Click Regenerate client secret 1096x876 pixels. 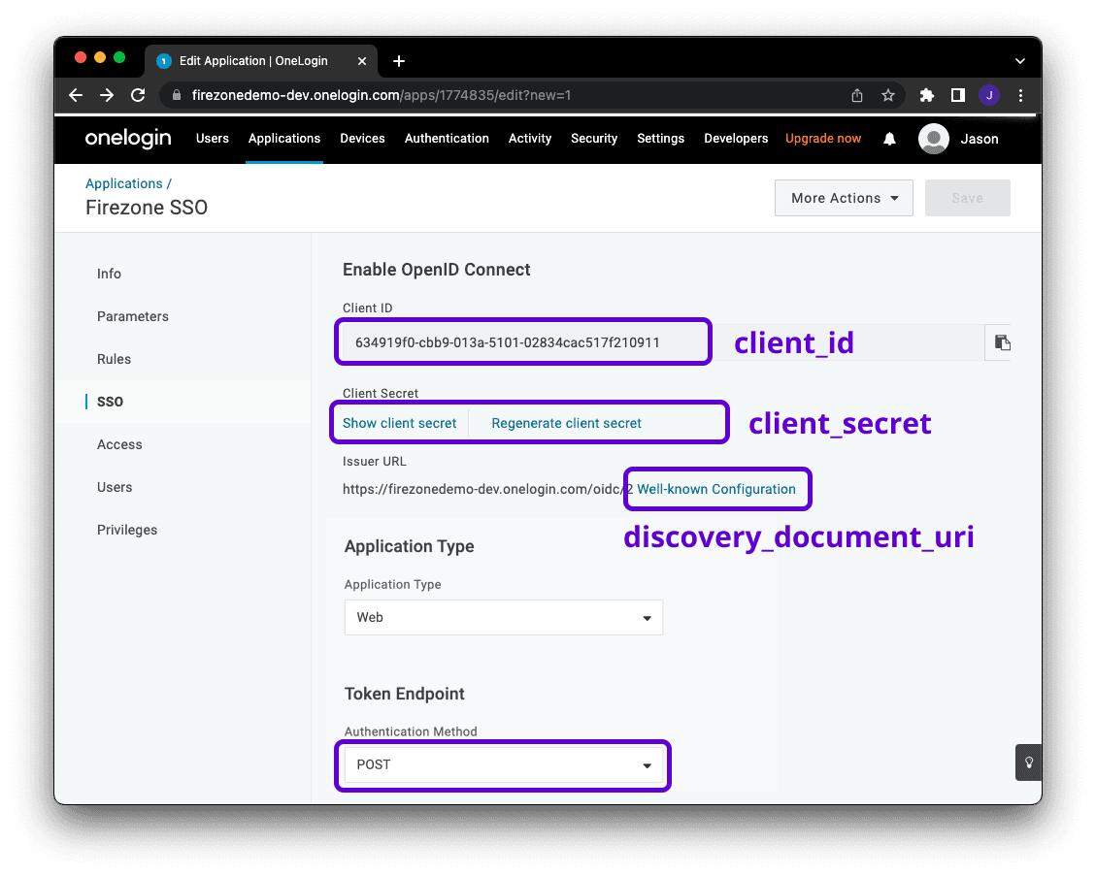pyautogui.click(x=566, y=423)
